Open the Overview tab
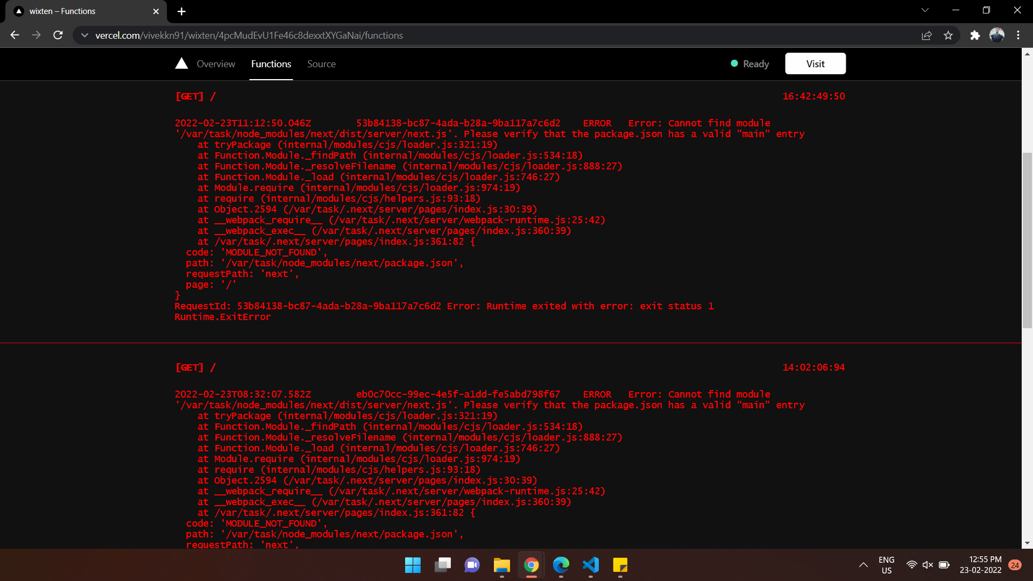Image resolution: width=1033 pixels, height=581 pixels. 216,63
